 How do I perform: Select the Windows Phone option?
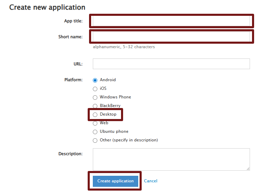[x=95, y=97]
